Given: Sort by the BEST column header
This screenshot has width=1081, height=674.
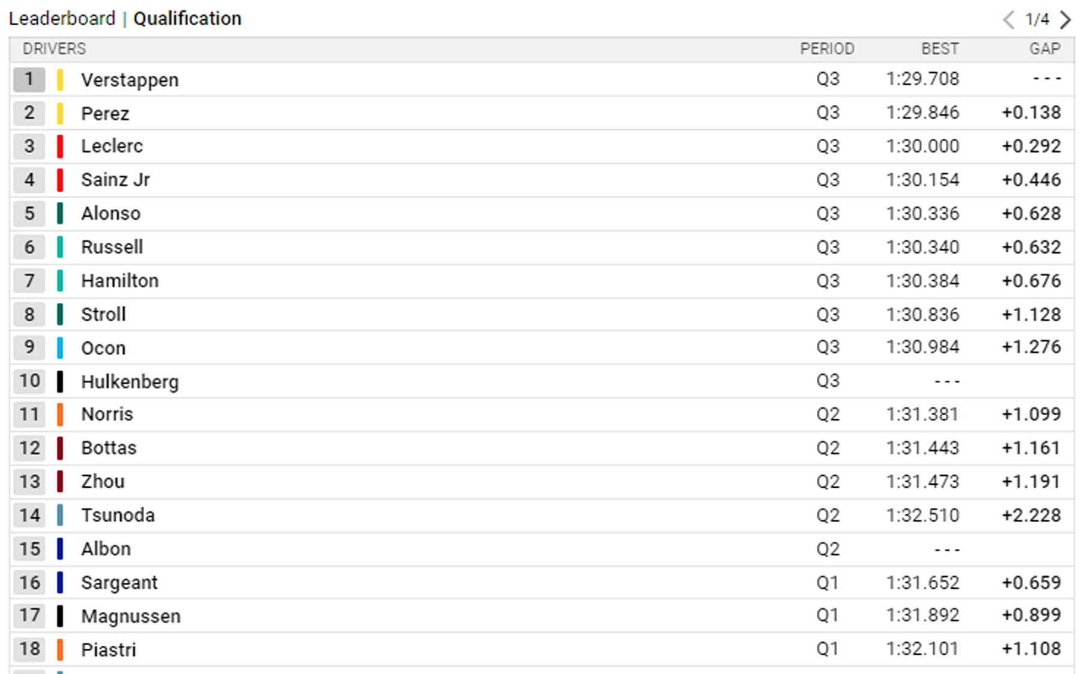Looking at the screenshot, I should pos(940,49).
